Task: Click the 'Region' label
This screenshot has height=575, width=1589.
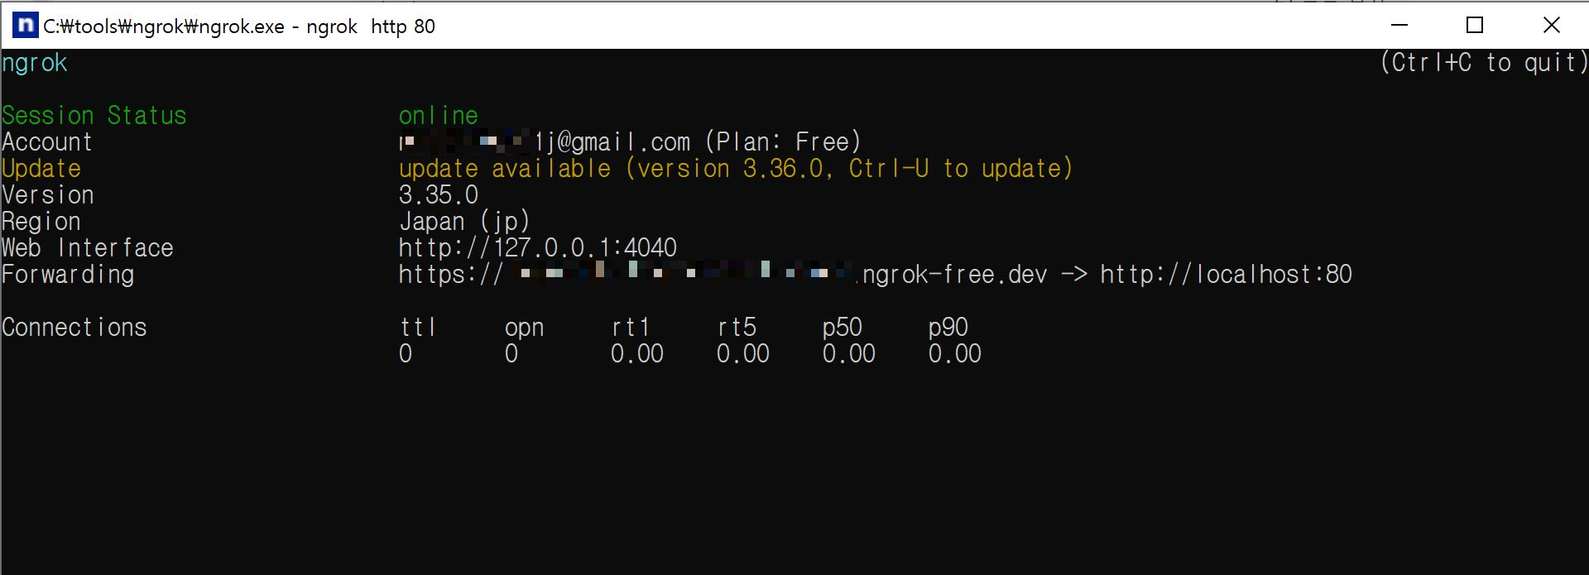Action: [x=41, y=222]
